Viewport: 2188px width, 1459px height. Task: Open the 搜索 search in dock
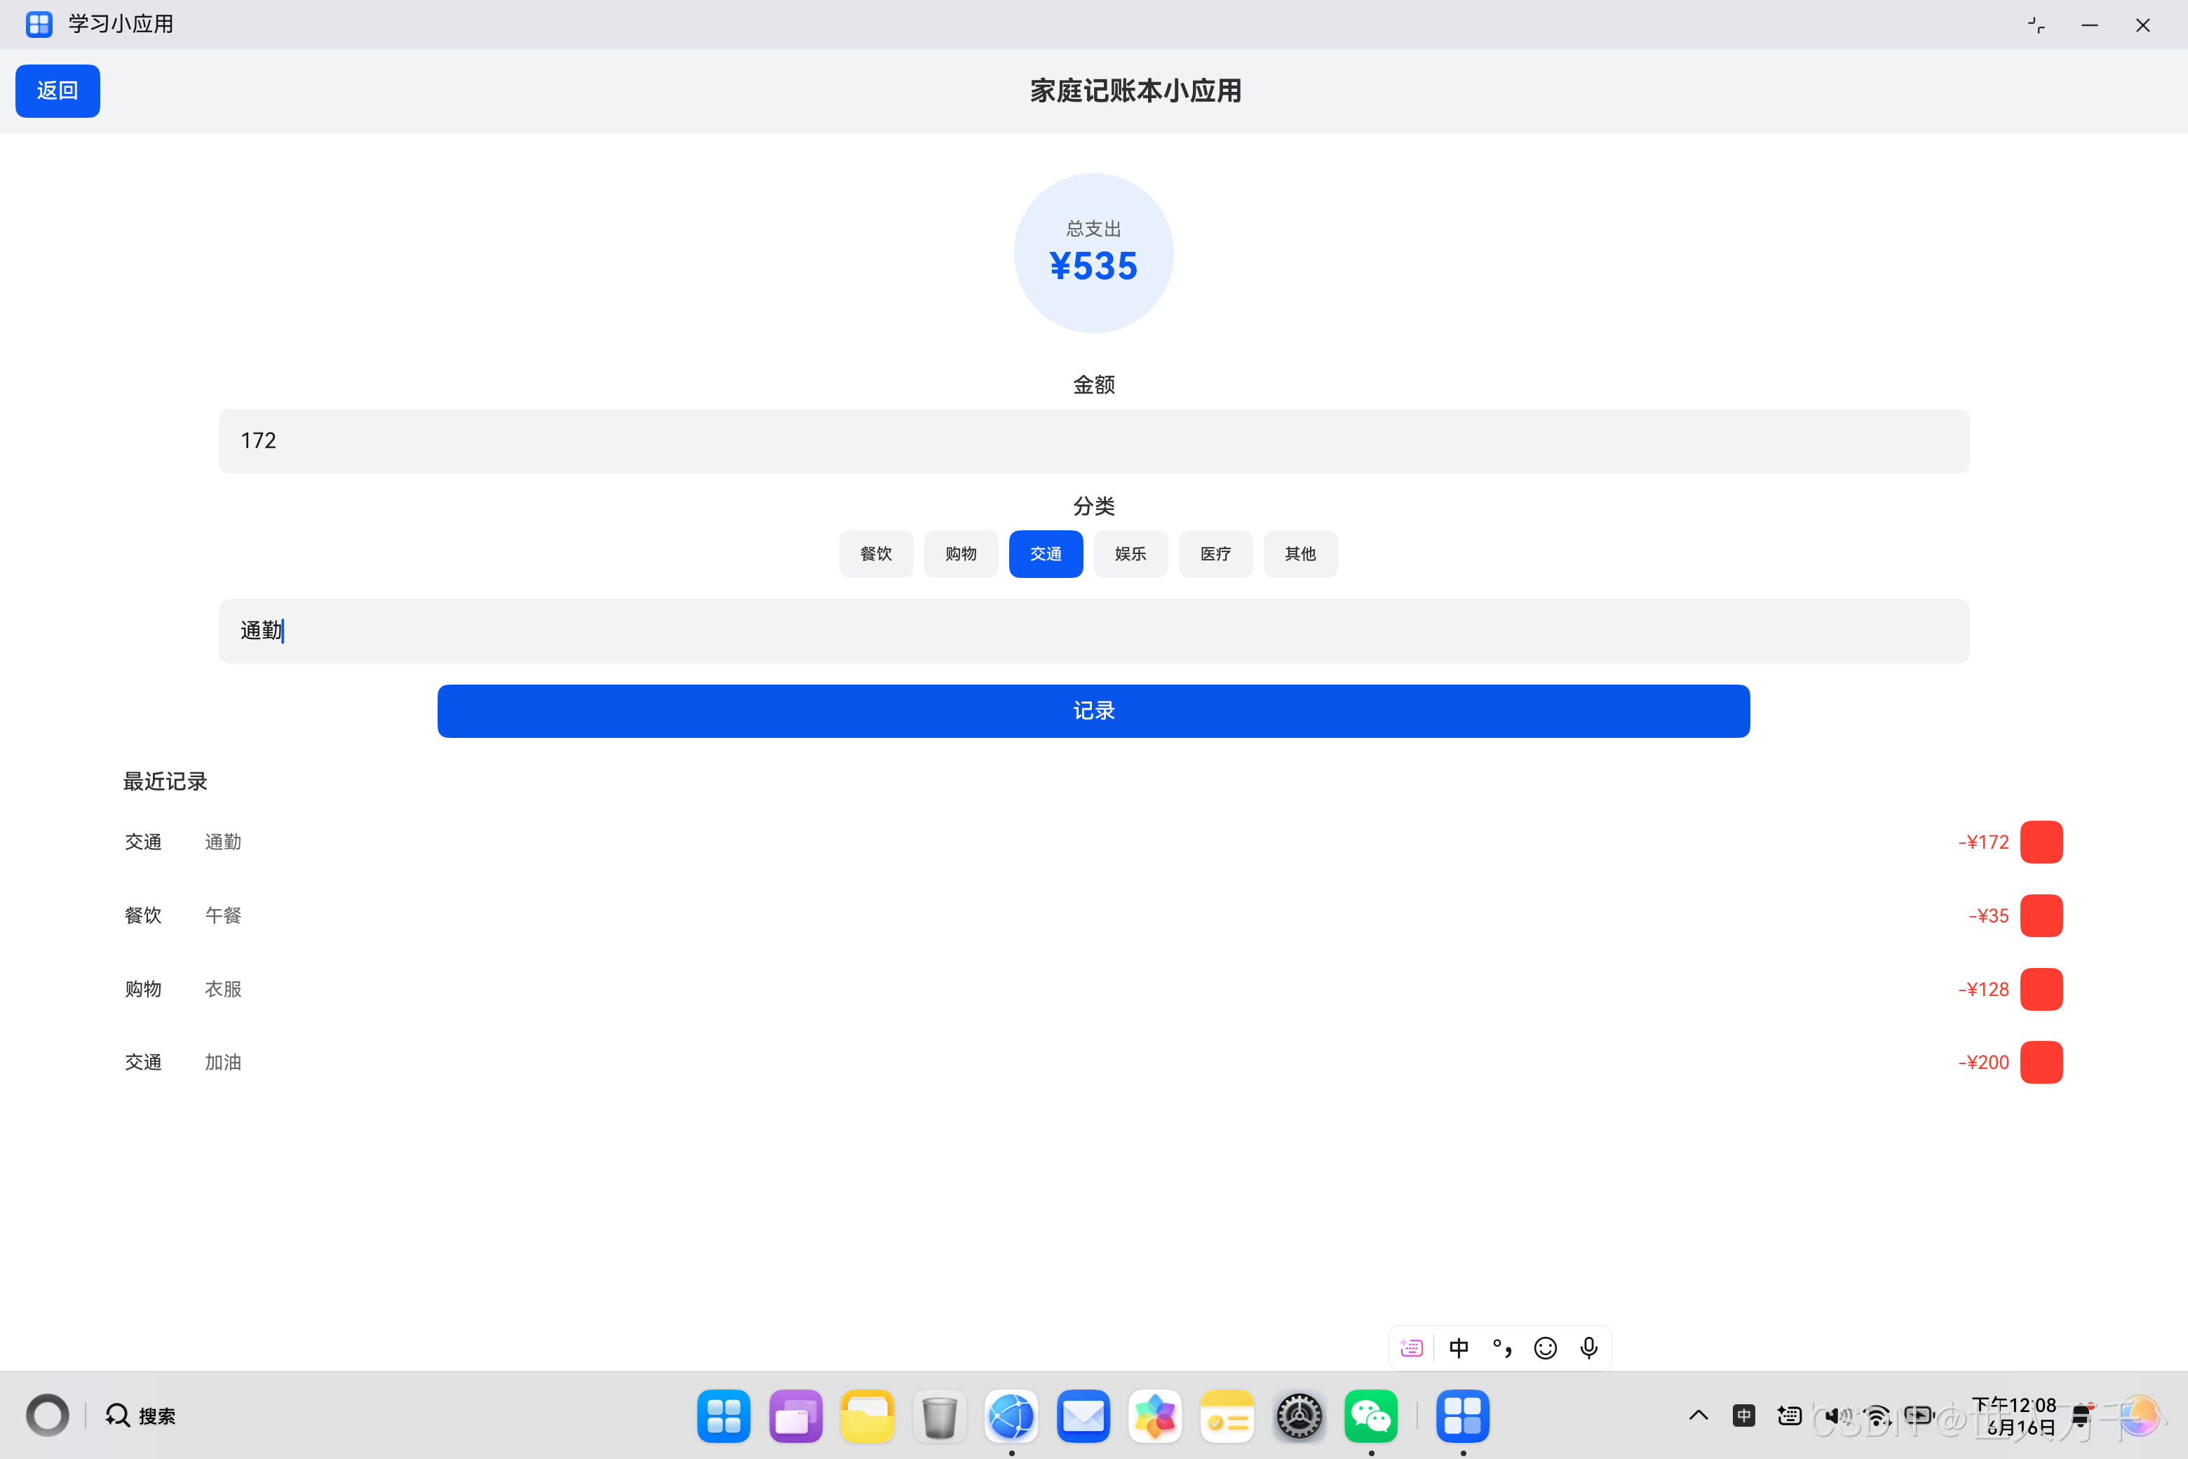coord(140,1416)
